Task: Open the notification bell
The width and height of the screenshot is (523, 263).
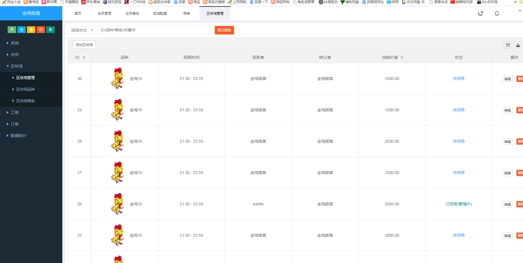Action: click(x=497, y=13)
